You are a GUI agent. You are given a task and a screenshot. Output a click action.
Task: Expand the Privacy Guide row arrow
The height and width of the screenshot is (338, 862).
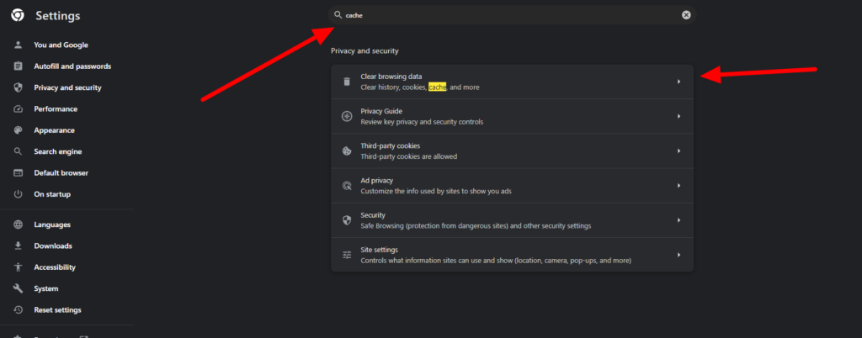tap(679, 116)
